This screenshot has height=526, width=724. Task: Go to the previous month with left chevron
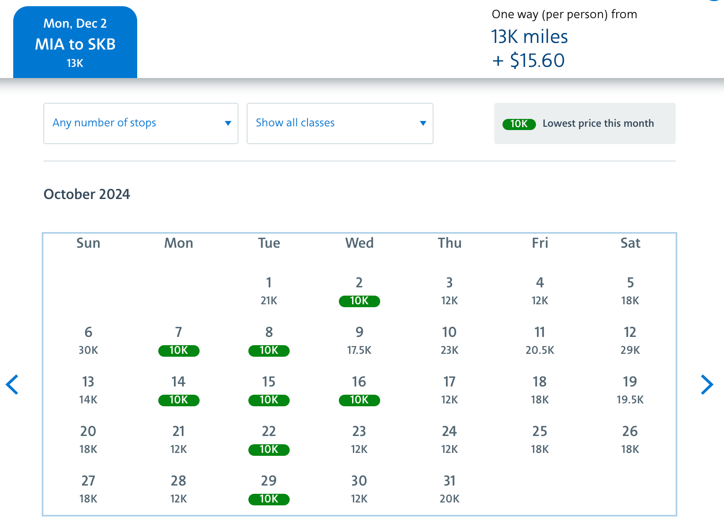[12, 385]
